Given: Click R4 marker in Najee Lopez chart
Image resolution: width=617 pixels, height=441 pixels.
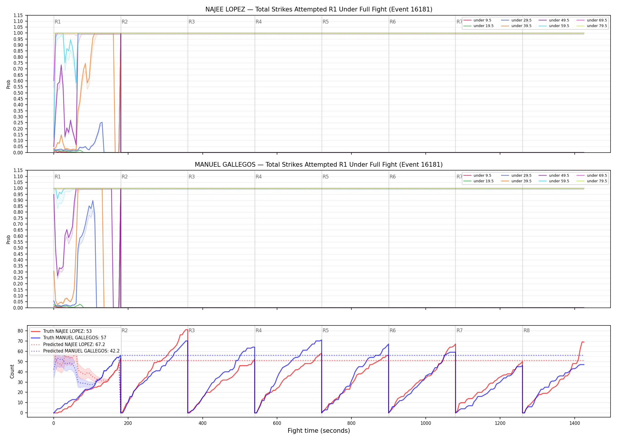Looking at the screenshot, I should pyautogui.click(x=259, y=22).
